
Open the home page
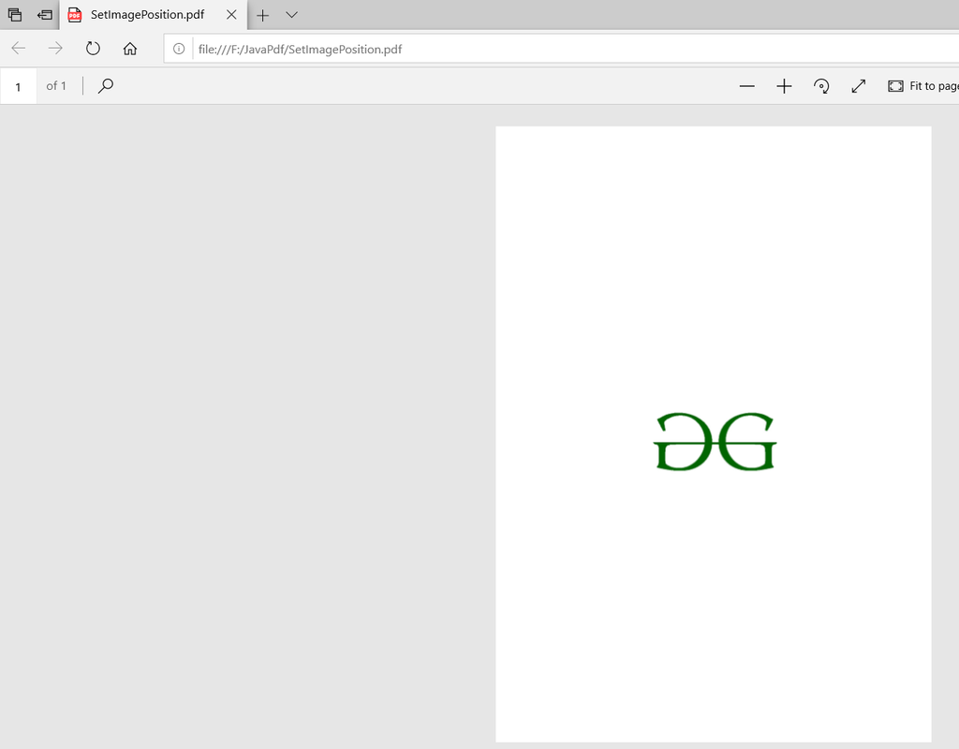pos(129,49)
